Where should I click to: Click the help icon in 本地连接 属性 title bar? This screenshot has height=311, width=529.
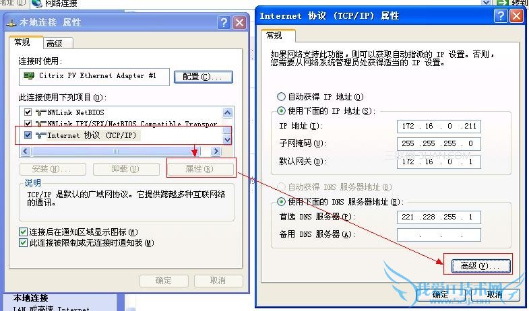point(224,23)
